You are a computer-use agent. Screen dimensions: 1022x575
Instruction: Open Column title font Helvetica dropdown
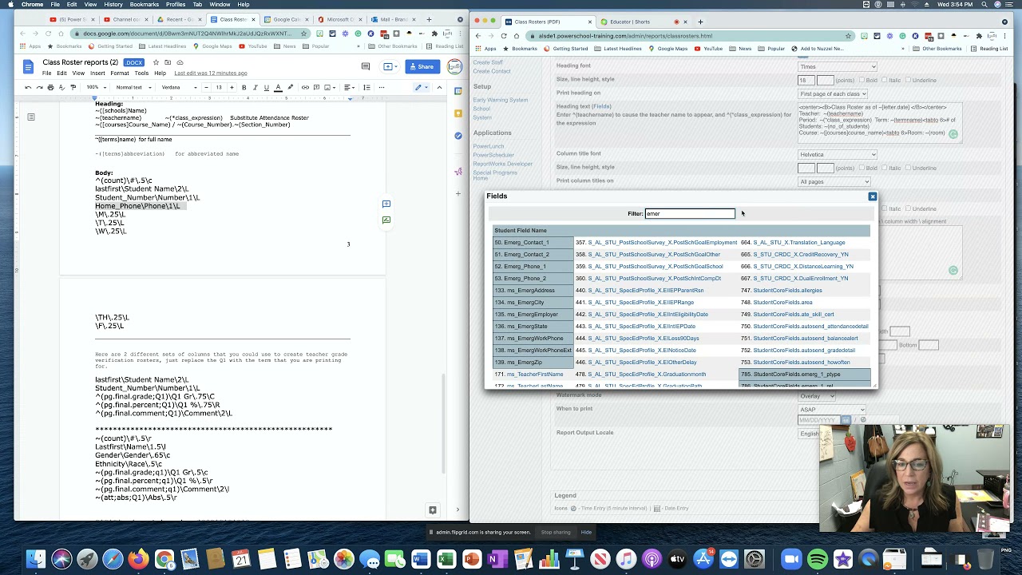click(x=837, y=155)
